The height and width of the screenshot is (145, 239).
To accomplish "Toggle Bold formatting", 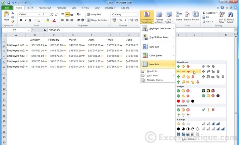I will 21,20.
